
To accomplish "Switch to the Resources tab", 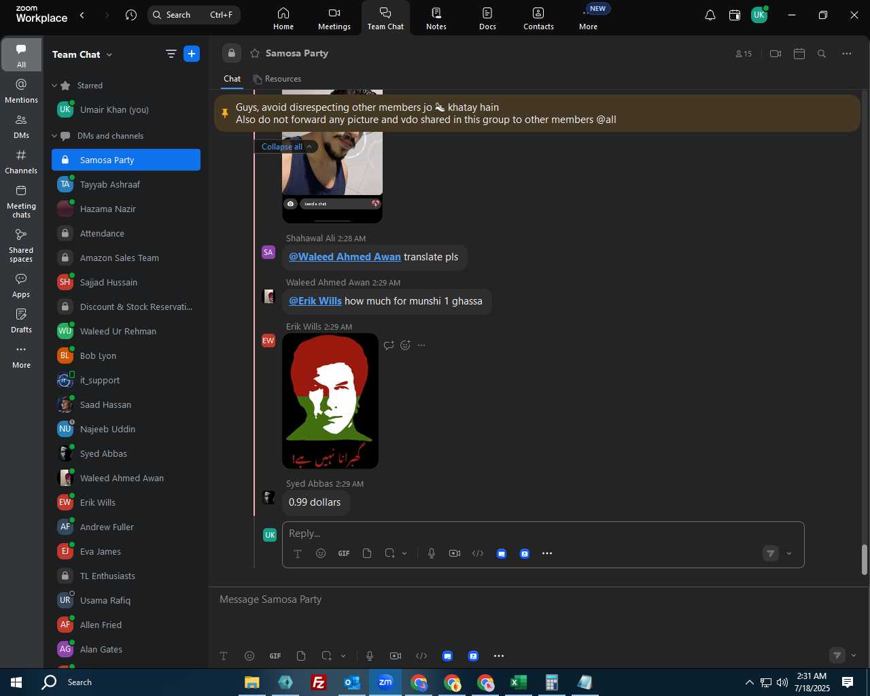I will 277,79.
